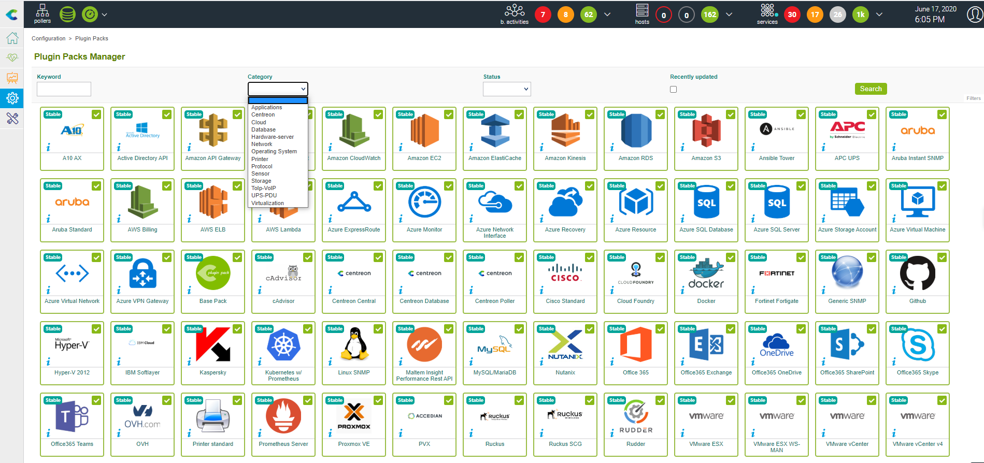This screenshot has width=984, height=463.
Task: Choose Operating System in category list
Action: tap(274, 152)
